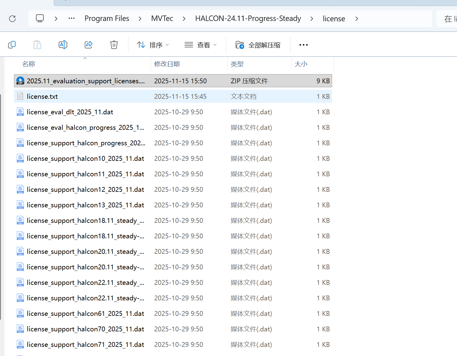Click the 全部解压缩 extract all button
Screen dimensions: 457x356
tap(258, 45)
